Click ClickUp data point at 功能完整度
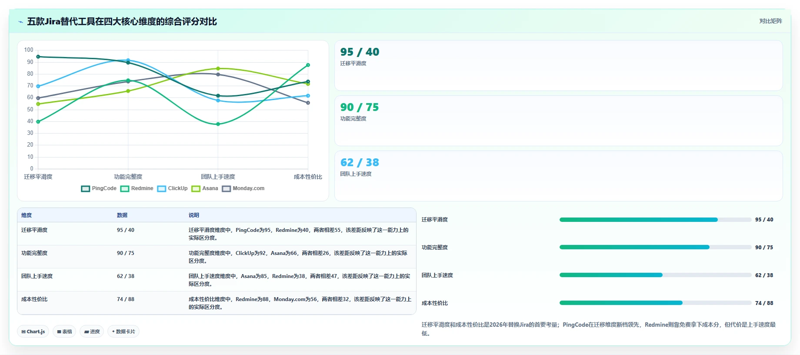The height and width of the screenshot is (355, 800). click(x=128, y=60)
